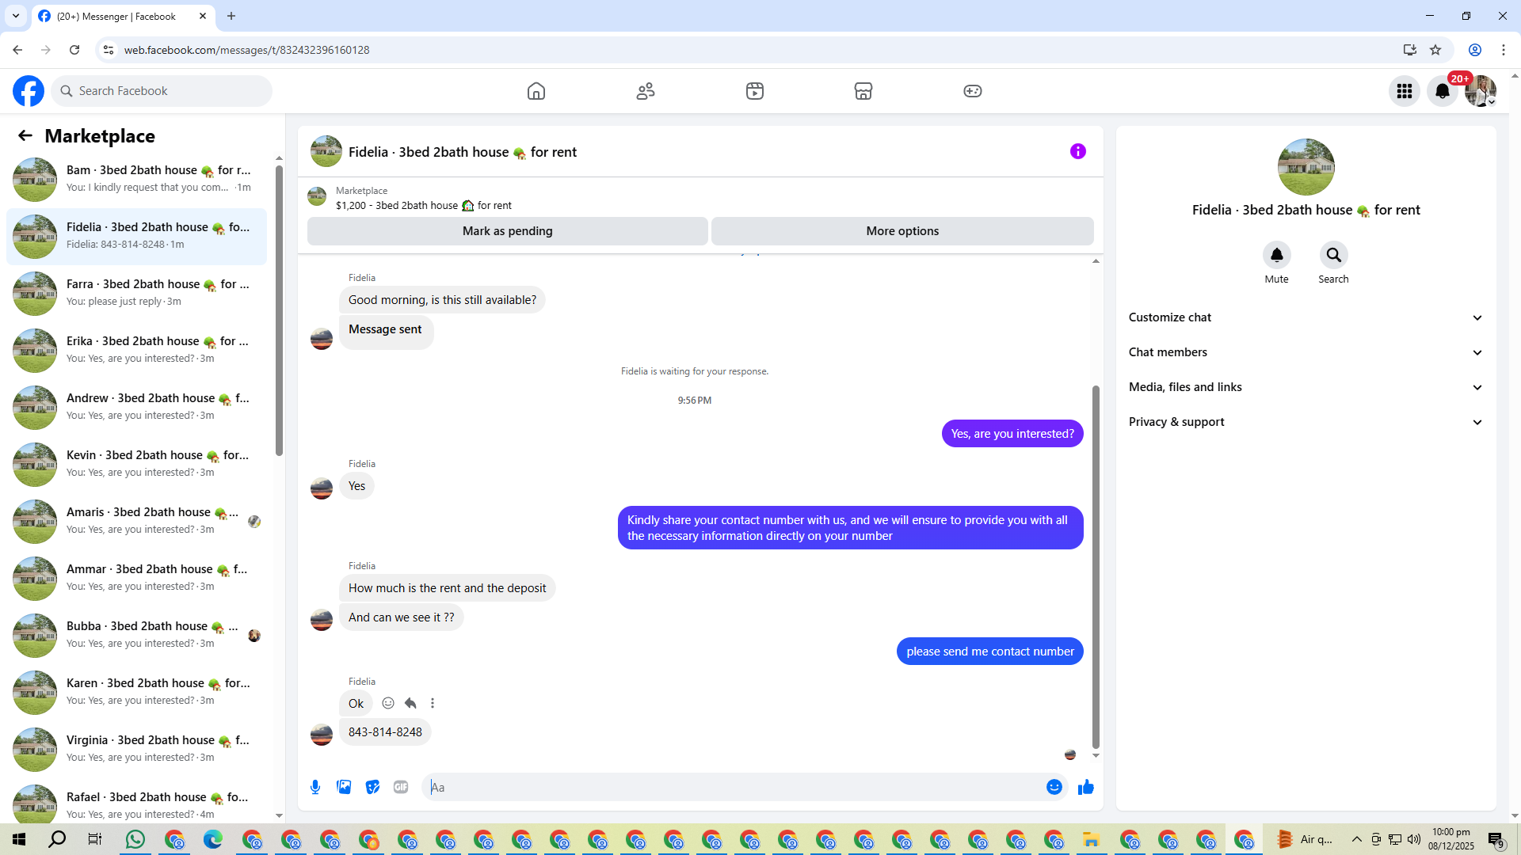
Task: Click the conversation list scrollbar
Action: click(279, 310)
